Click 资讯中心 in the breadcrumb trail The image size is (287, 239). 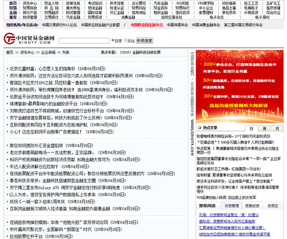point(27,53)
